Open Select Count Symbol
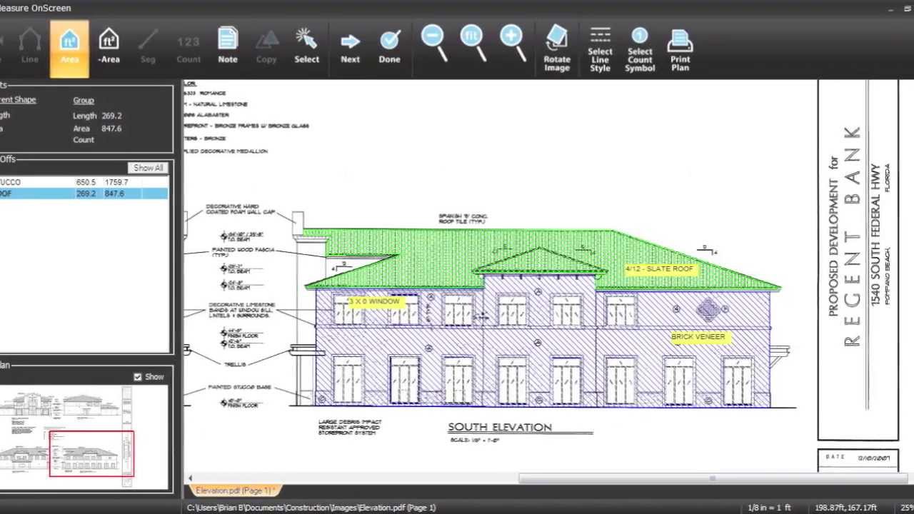This screenshot has height=514, width=914. tap(640, 49)
